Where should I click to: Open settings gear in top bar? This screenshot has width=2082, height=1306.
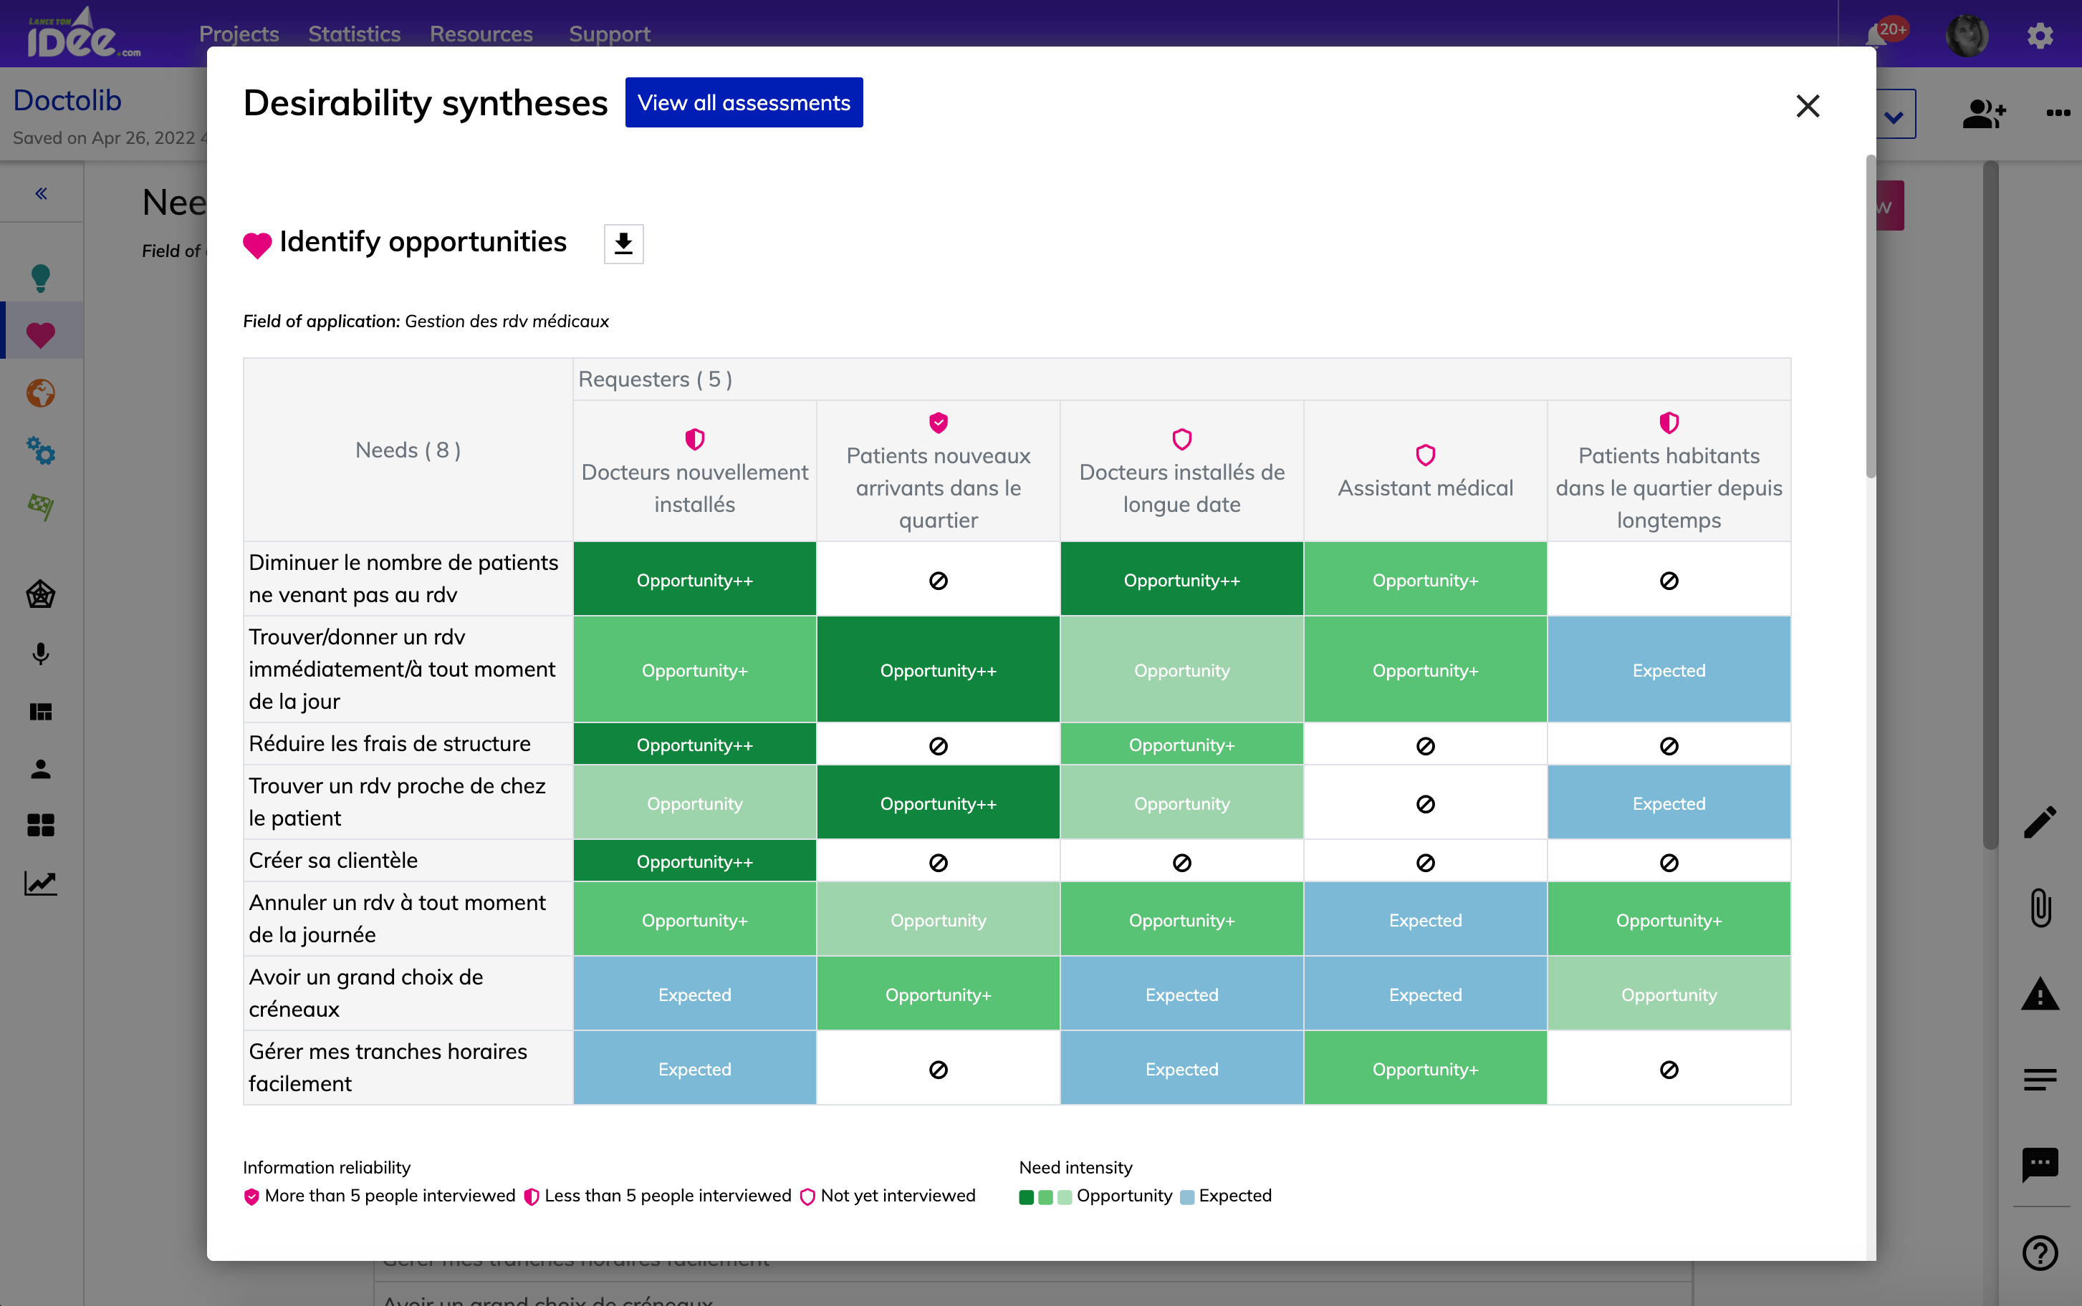pos(2040,35)
